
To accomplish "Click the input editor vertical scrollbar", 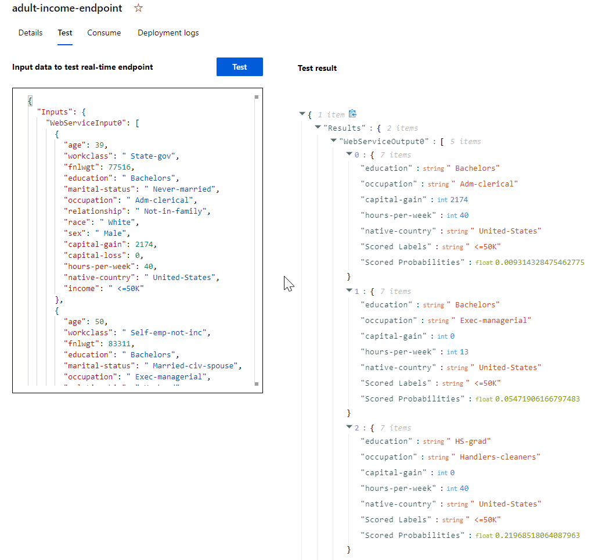I will (x=257, y=240).
